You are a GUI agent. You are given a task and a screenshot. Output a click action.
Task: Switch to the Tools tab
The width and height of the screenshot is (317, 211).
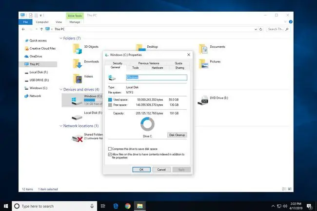(136, 68)
